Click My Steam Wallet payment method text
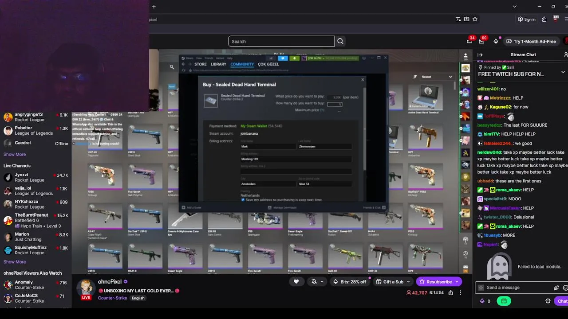This screenshot has height=319, width=568. pyautogui.click(x=254, y=126)
